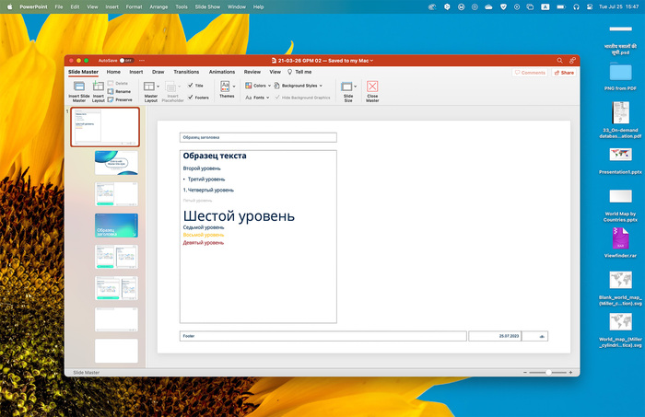The width and height of the screenshot is (645, 417).
Task: Adjust the zoom slider in status bar
Action: point(548,372)
